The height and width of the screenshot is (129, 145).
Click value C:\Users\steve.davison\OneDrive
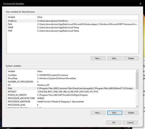pos(52,21)
